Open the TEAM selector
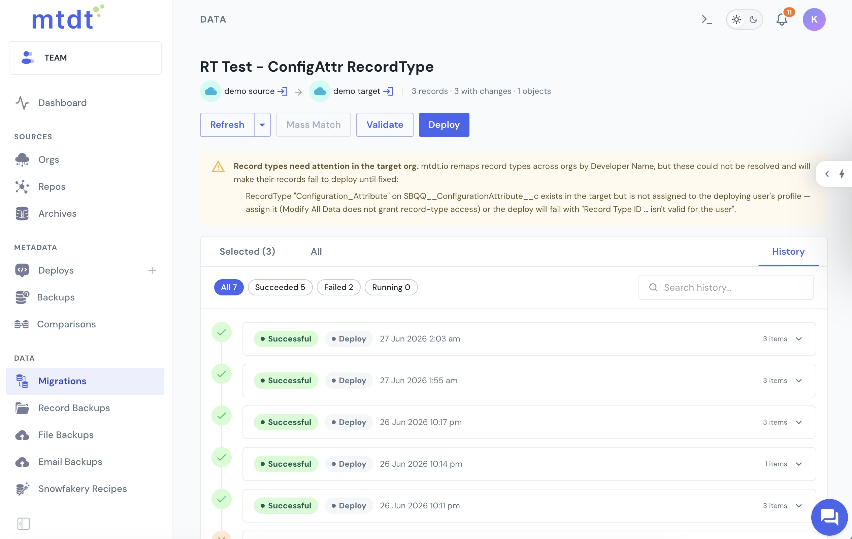Image resolution: width=852 pixels, height=539 pixels. 85,58
